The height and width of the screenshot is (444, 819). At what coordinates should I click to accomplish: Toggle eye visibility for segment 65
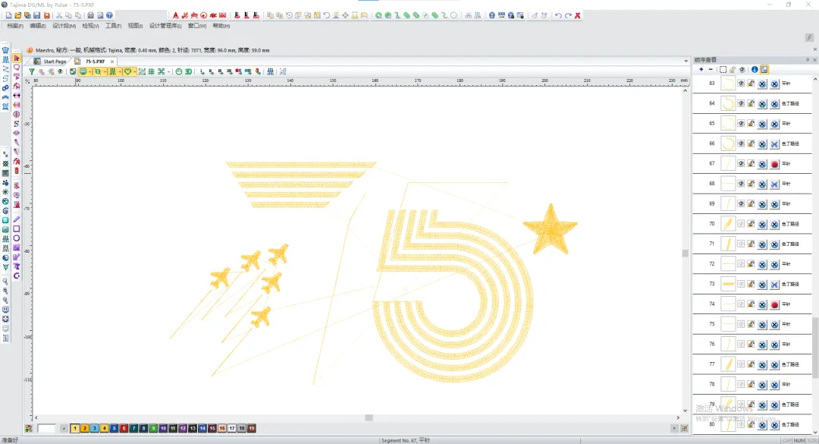[x=741, y=124]
